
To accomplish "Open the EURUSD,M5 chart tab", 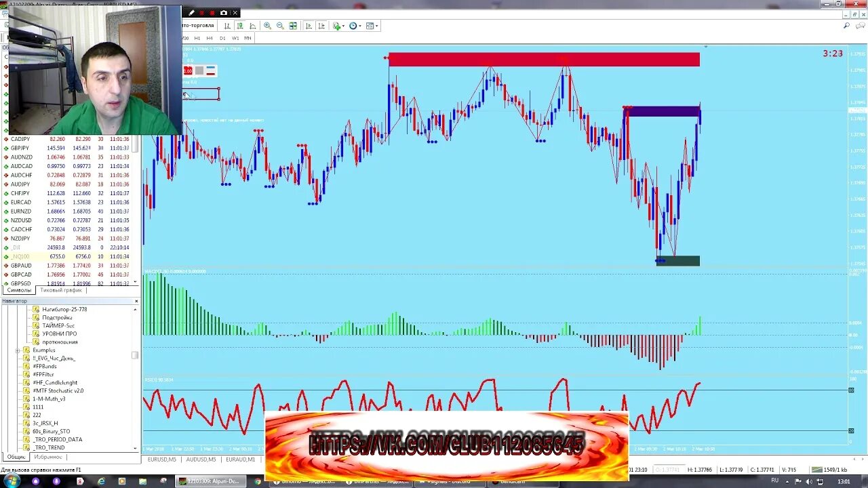I will pyautogui.click(x=163, y=460).
